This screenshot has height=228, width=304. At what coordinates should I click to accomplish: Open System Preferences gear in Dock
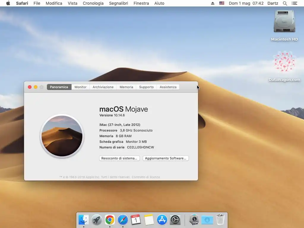(x=175, y=220)
